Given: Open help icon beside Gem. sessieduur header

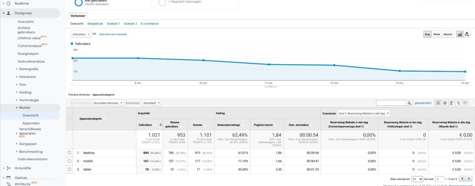Looking at the screenshot, I should pos(311,125).
